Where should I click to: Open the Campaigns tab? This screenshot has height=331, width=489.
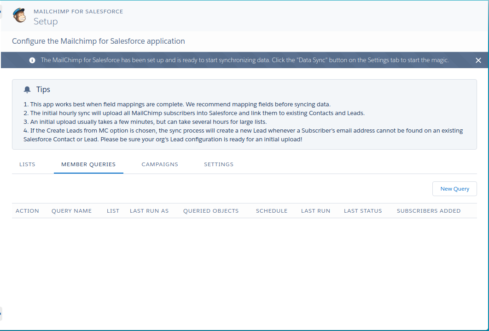click(160, 164)
